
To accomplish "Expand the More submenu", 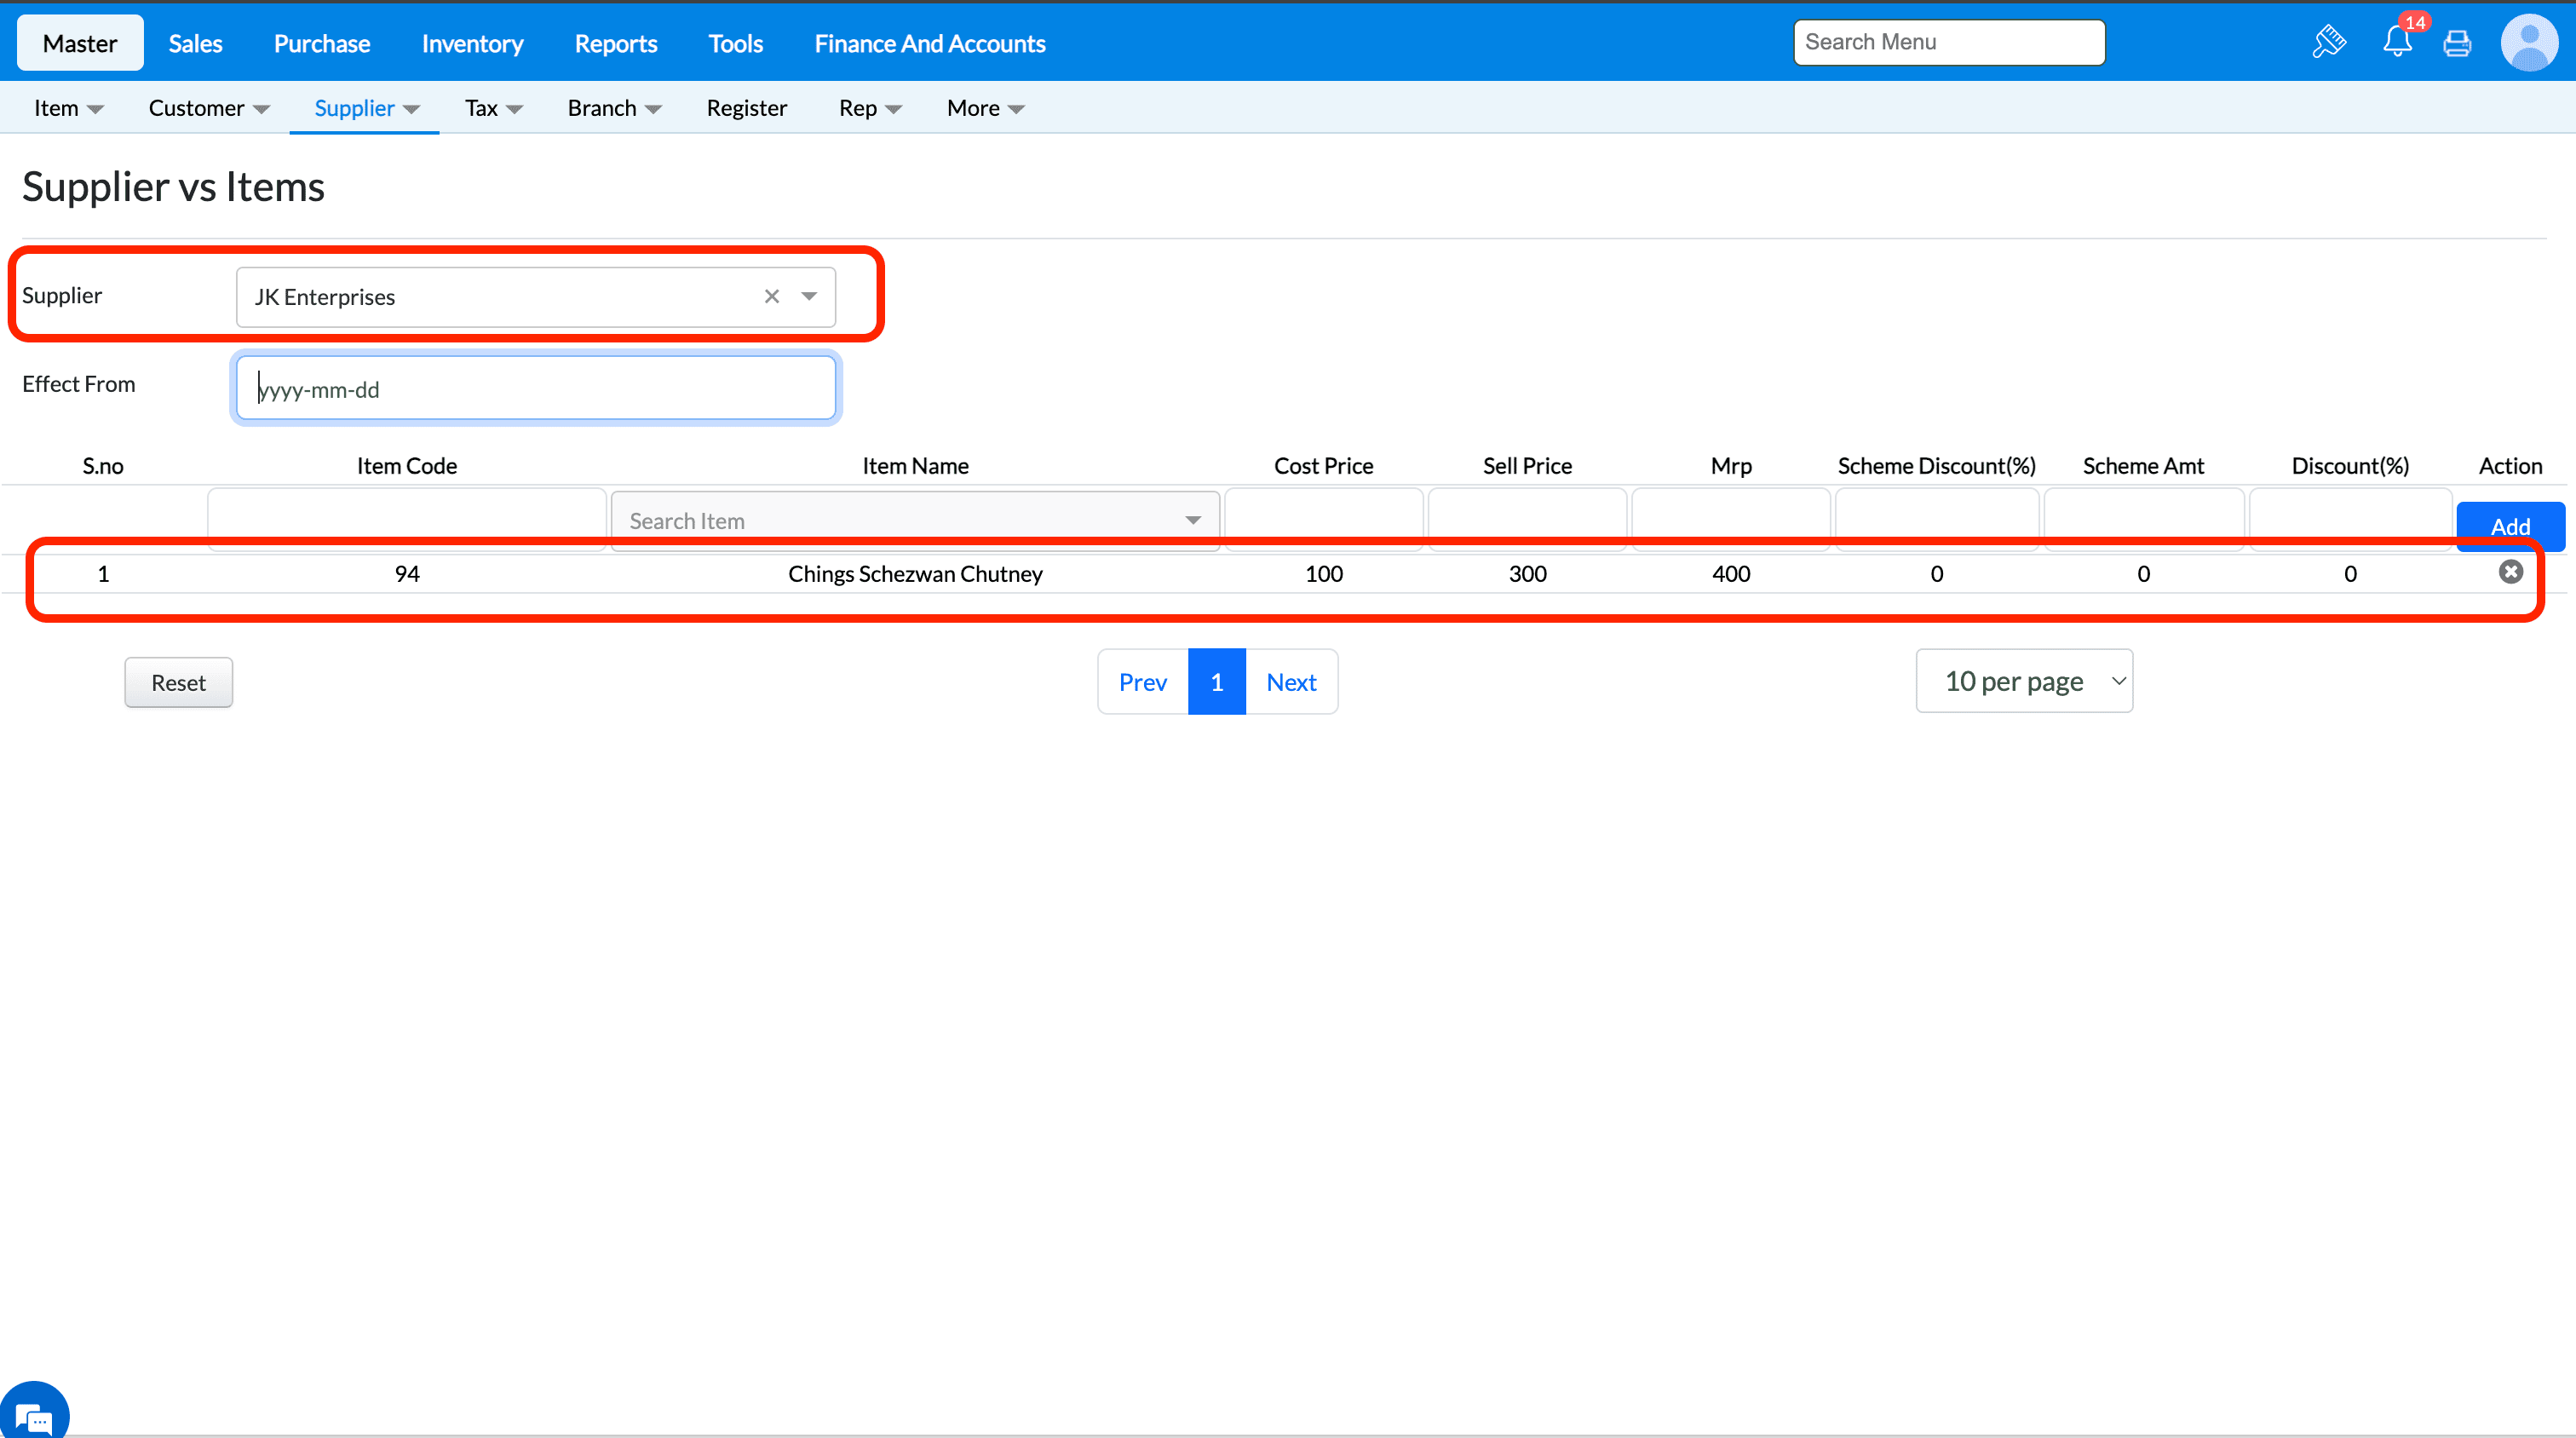I will (984, 108).
